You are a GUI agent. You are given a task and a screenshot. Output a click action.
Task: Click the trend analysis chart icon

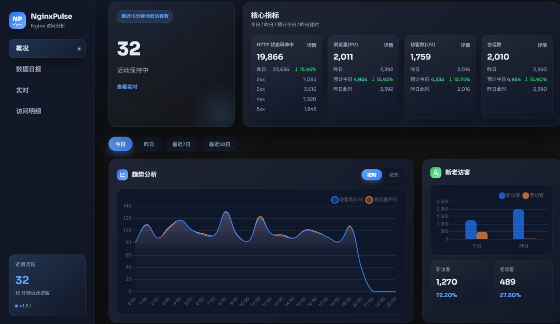pos(122,175)
